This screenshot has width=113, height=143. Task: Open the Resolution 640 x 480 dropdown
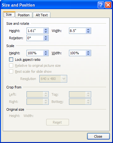(x=53, y=79)
